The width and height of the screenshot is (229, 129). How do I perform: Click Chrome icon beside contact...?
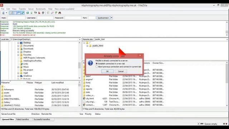point(84,105)
